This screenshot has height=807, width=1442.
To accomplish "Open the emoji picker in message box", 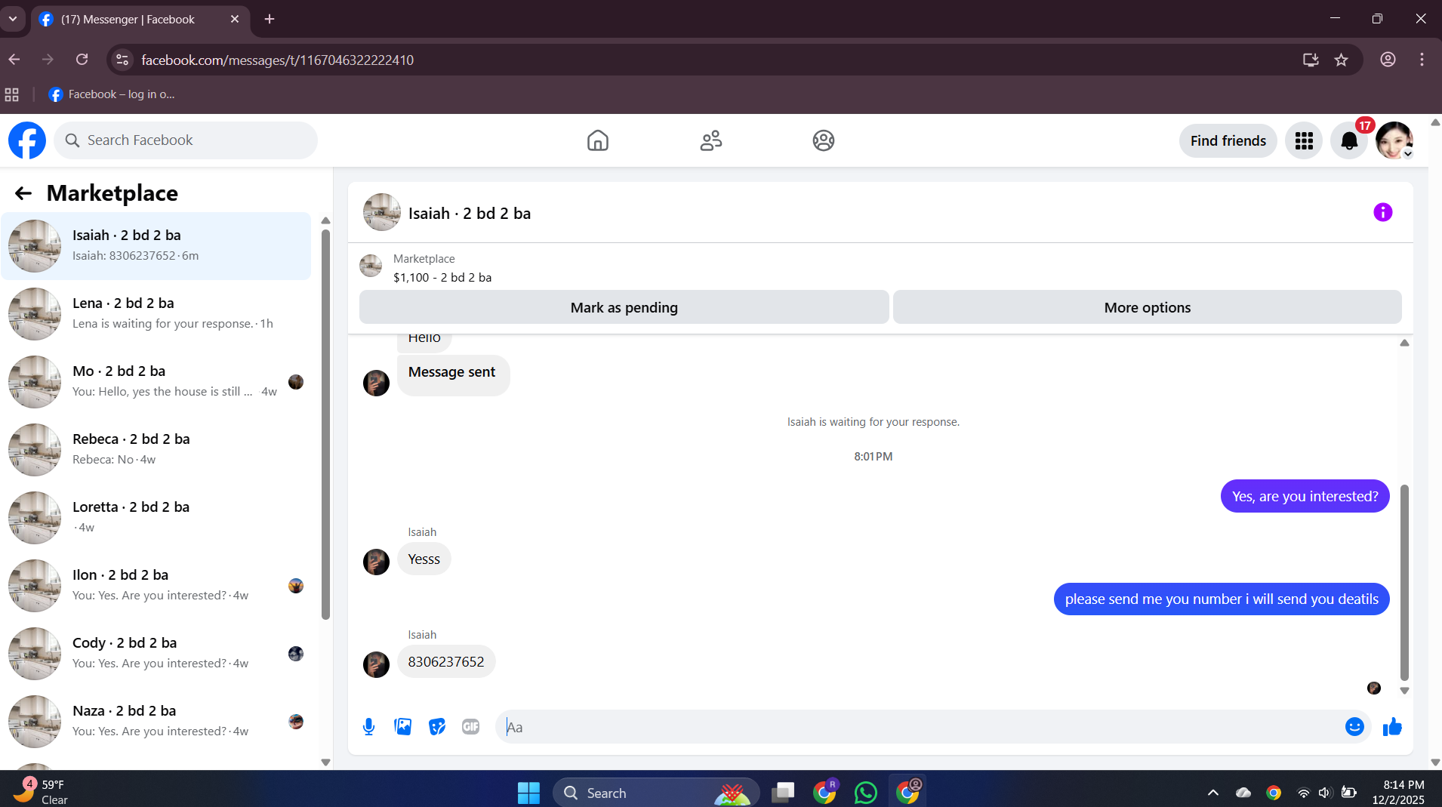I will [x=1354, y=727].
